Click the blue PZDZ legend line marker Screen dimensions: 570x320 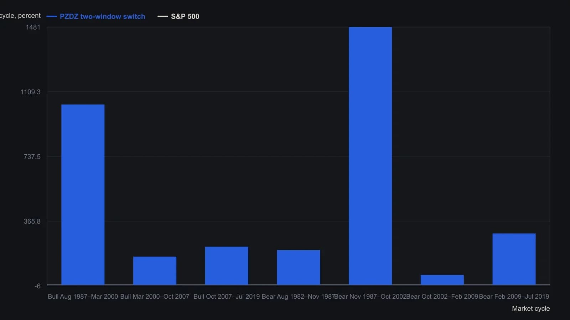pyautogui.click(x=52, y=16)
